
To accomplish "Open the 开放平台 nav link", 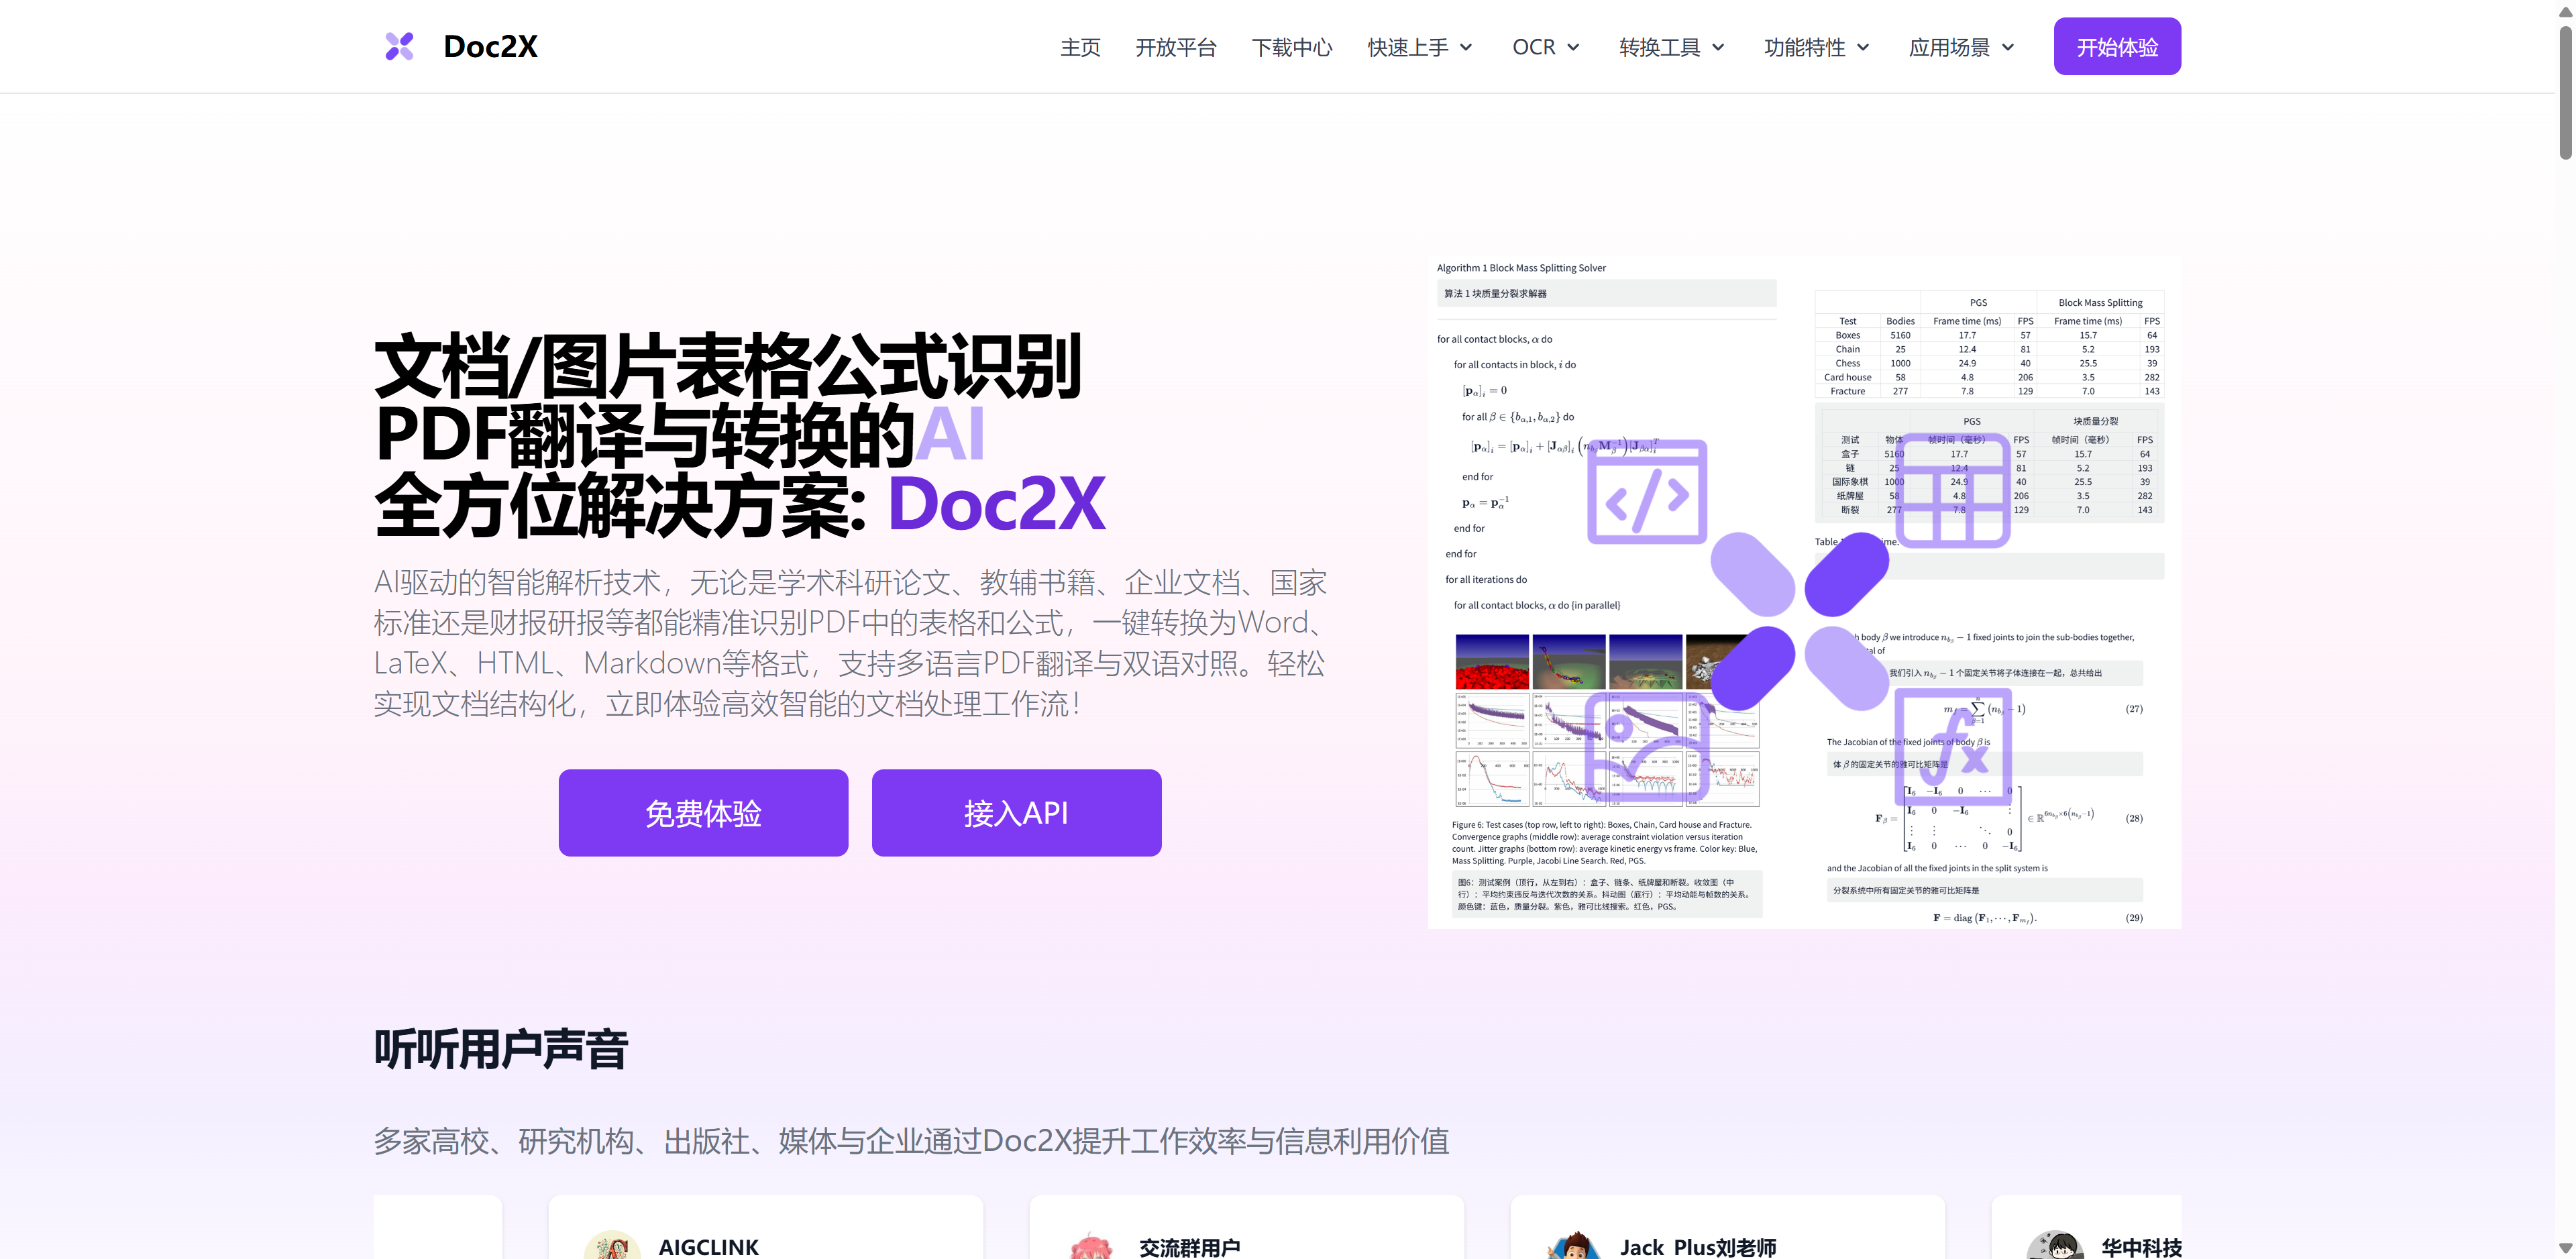I will (x=1176, y=47).
